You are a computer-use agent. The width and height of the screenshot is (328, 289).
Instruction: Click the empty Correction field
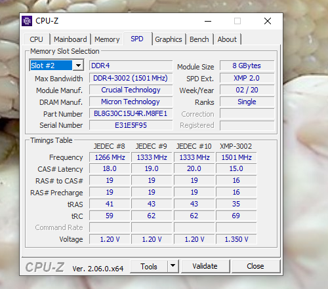[x=247, y=113]
